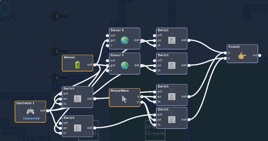
Task: Select the Cursor Y set port
Action: point(107,61)
